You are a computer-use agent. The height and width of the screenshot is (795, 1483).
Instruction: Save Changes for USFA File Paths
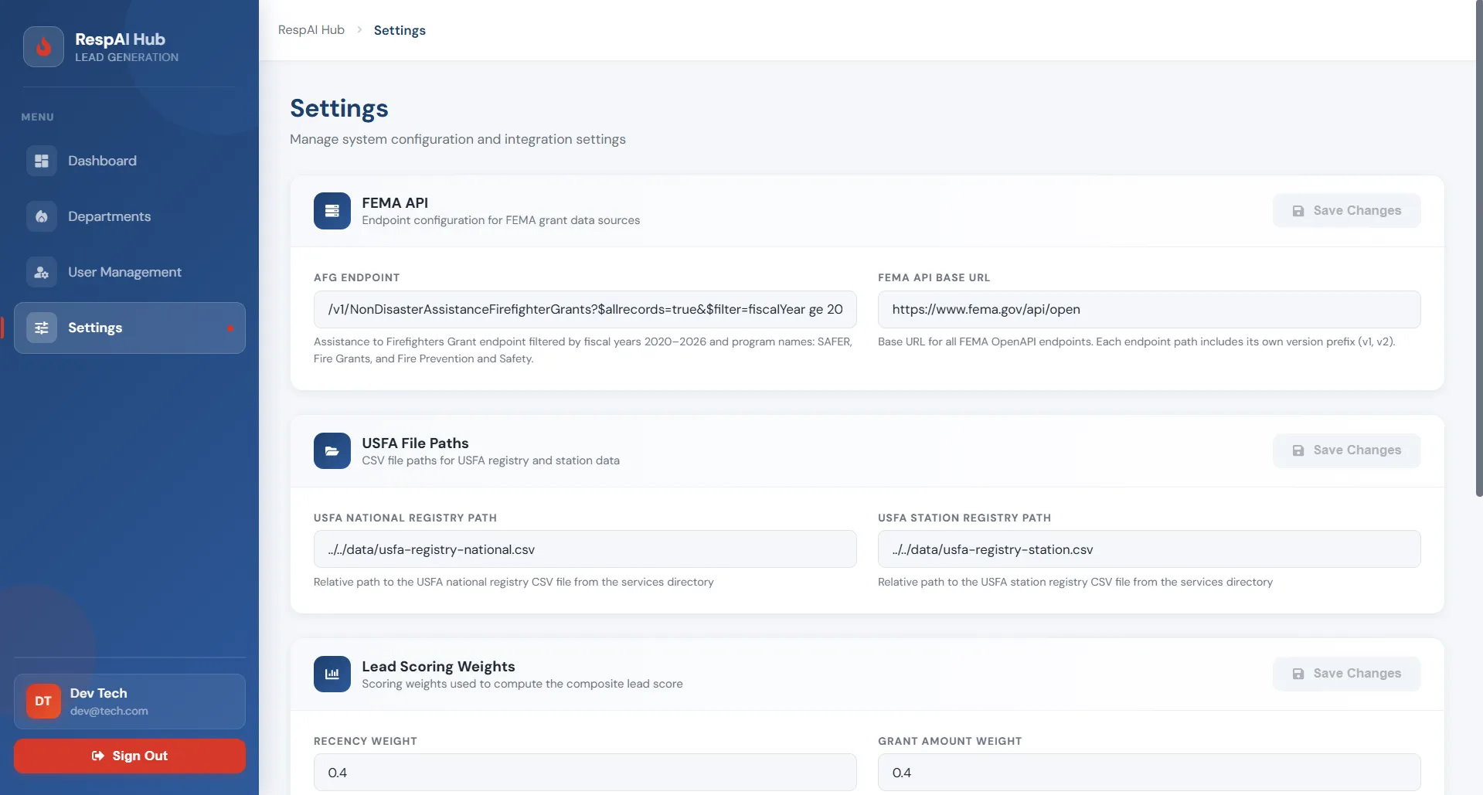(x=1346, y=450)
